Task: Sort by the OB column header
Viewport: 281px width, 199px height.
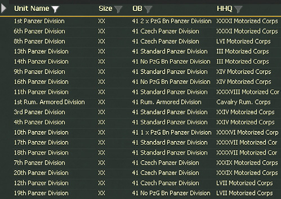Action: tap(137, 9)
